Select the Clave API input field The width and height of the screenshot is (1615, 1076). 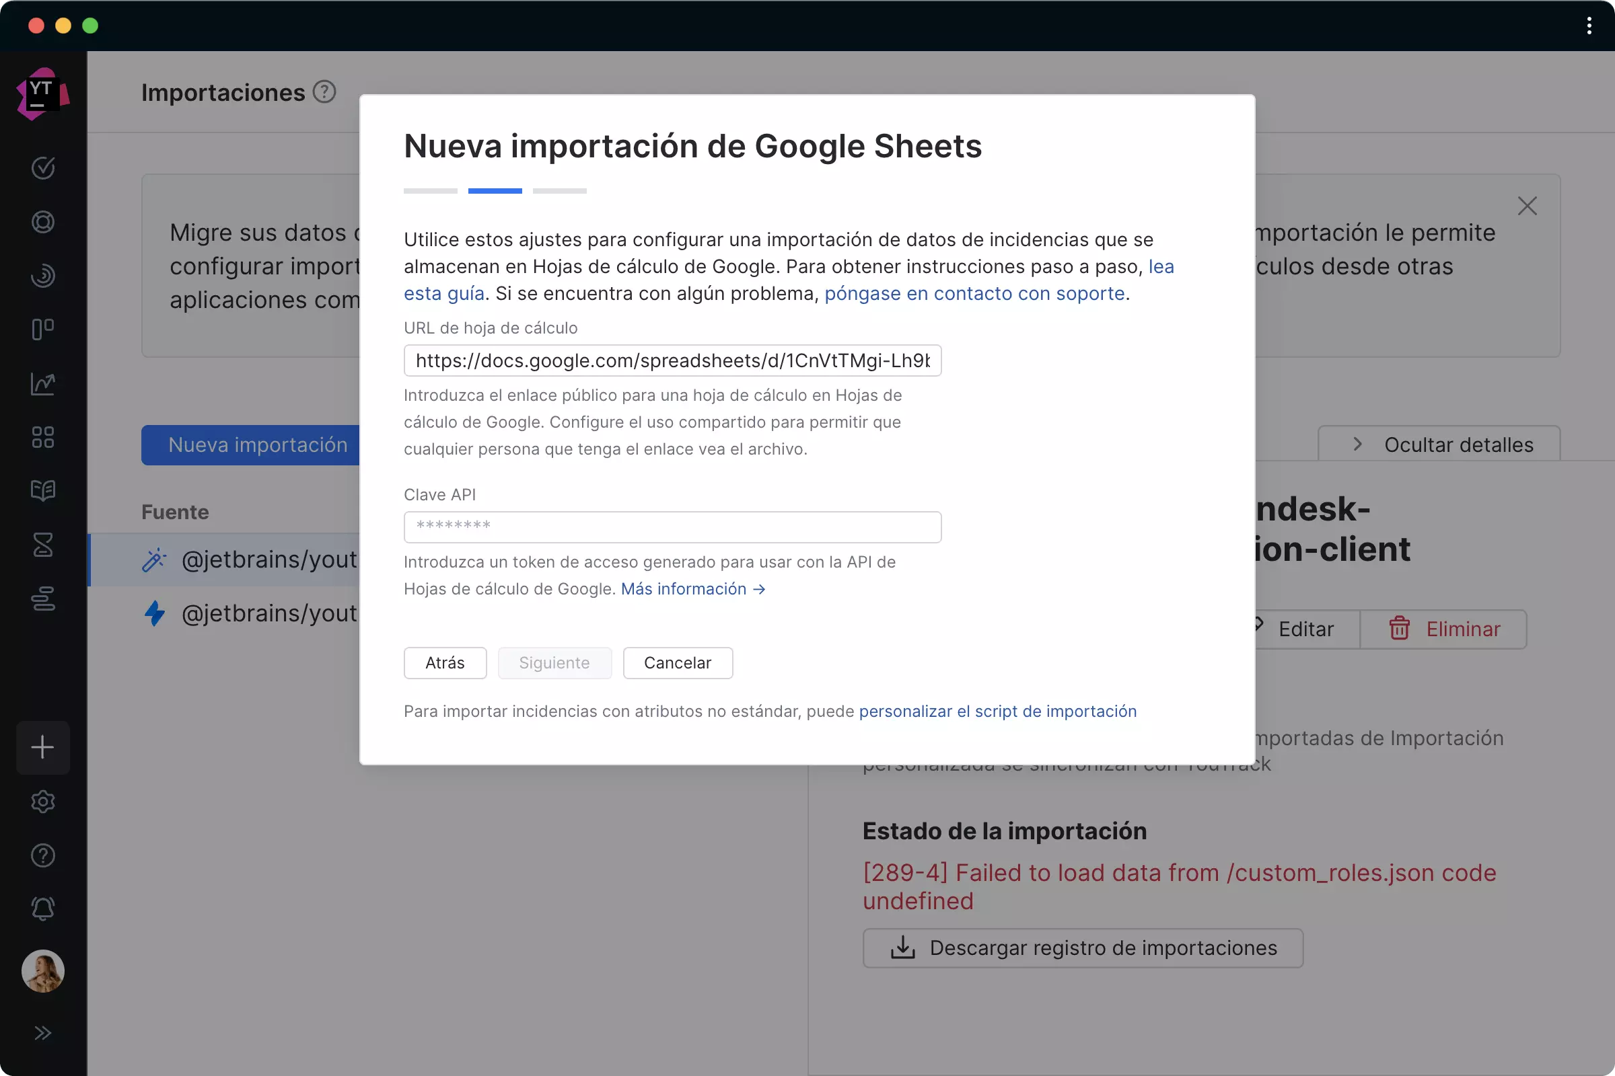pos(672,527)
